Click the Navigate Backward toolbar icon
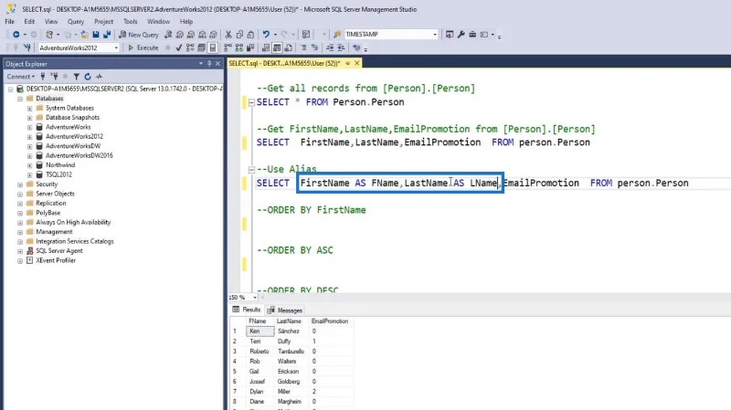This screenshot has height=410, width=731. coord(16,35)
